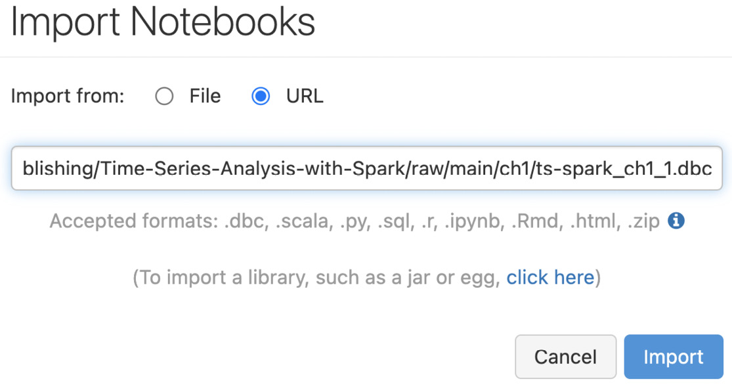This screenshot has width=732, height=387.
Task: Click the '.ipynb' text in accepted formats
Action: 474,221
